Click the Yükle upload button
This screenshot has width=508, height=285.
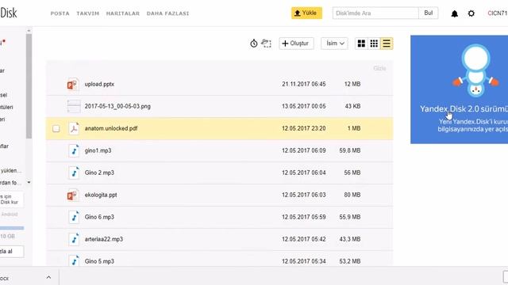pos(306,13)
